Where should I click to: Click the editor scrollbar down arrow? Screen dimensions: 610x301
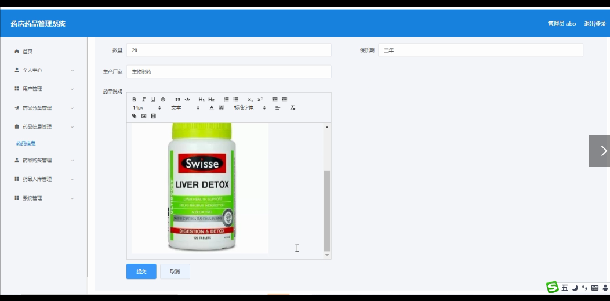point(327,255)
